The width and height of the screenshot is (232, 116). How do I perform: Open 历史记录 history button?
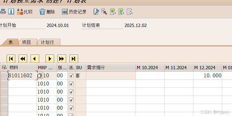[74, 12]
